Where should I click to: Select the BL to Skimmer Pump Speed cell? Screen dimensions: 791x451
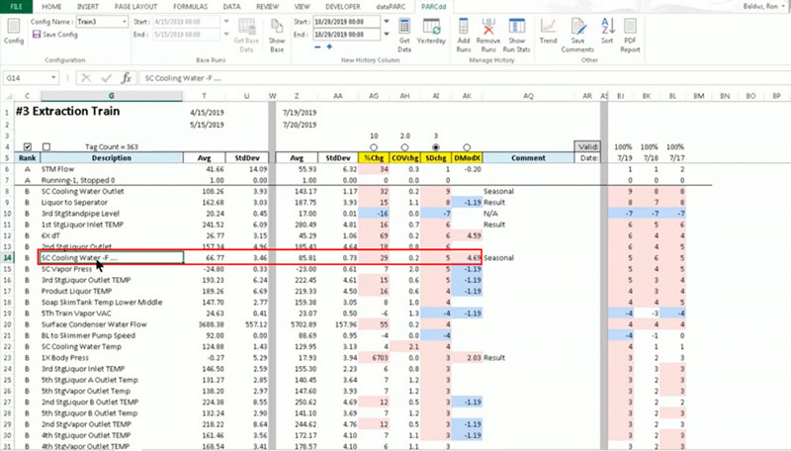pyautogui.click(x=112, y=335)
